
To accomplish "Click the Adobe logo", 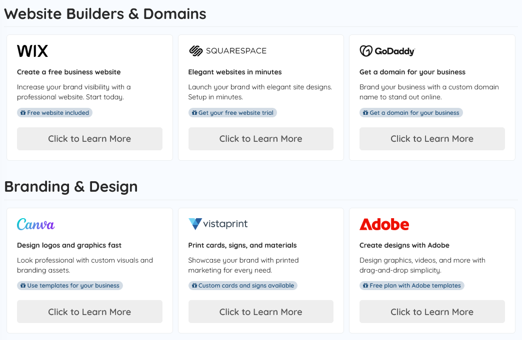I will coord(384,224).
